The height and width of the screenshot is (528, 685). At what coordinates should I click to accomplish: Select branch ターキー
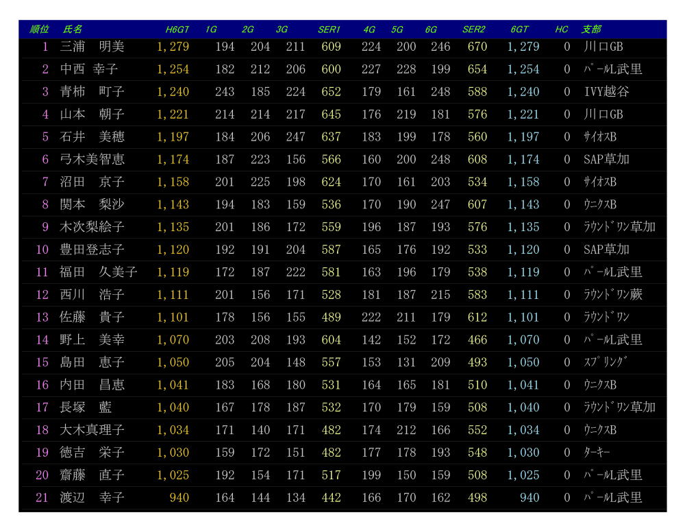pyautogui.click(x=597, y=453)
